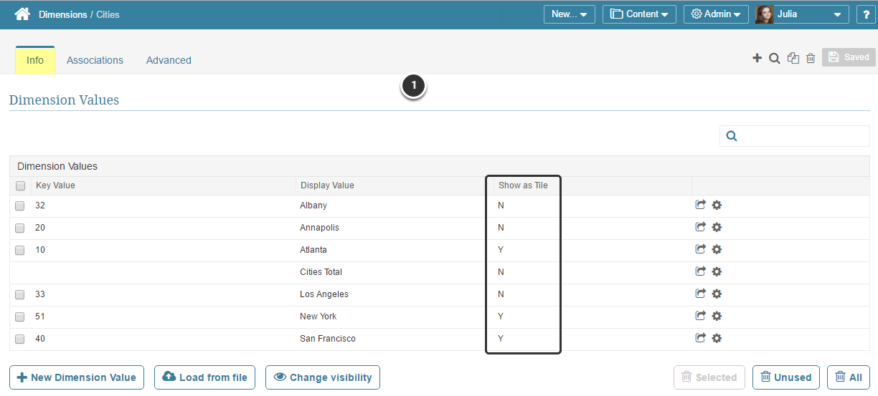Image resolution: width=878 pixels, height=396 pixels.
Task: Open gear settings for Albany row
Action: 717,205
